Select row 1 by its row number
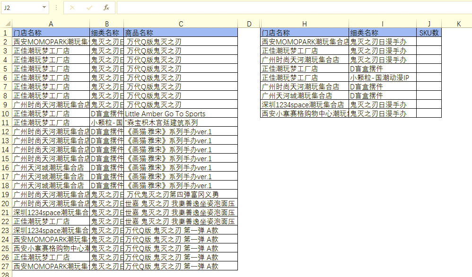 click(x=6, y=33)
